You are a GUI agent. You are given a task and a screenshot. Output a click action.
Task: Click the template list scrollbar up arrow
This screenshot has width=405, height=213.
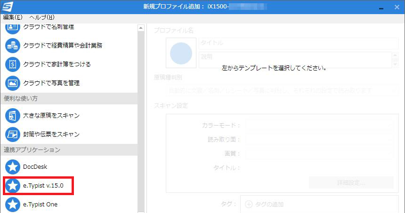[141, 28]
